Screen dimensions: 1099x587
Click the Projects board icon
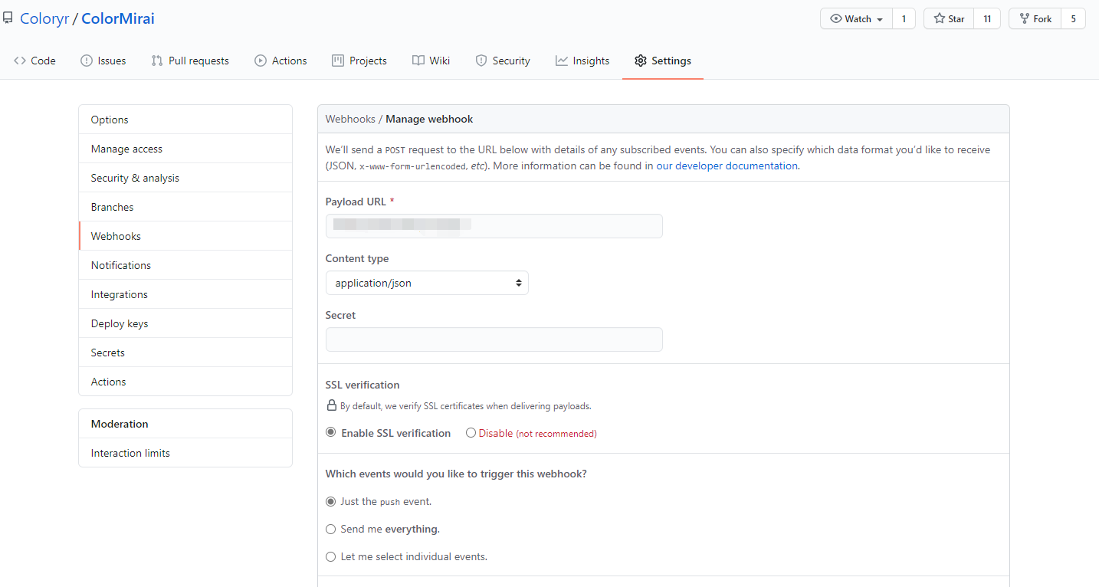338,61
